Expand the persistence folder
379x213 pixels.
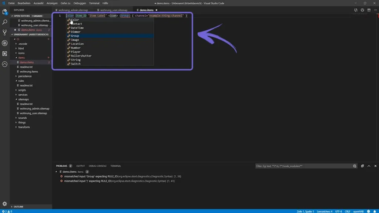click(16, 76)
